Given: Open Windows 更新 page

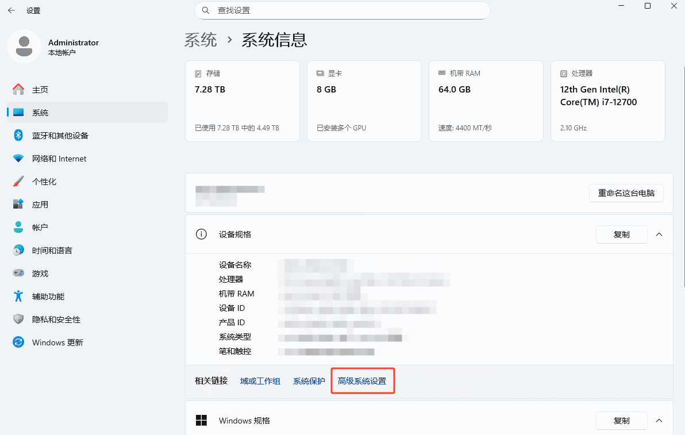Looking at the screenshot, I should 87,342.
